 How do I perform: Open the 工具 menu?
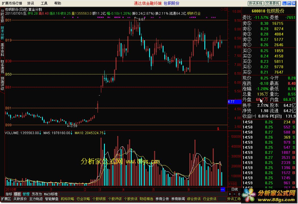point(44,3)
